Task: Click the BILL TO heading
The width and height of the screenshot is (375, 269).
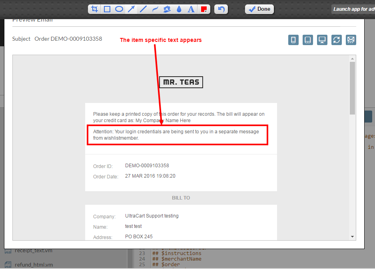Action: point(181,198)
